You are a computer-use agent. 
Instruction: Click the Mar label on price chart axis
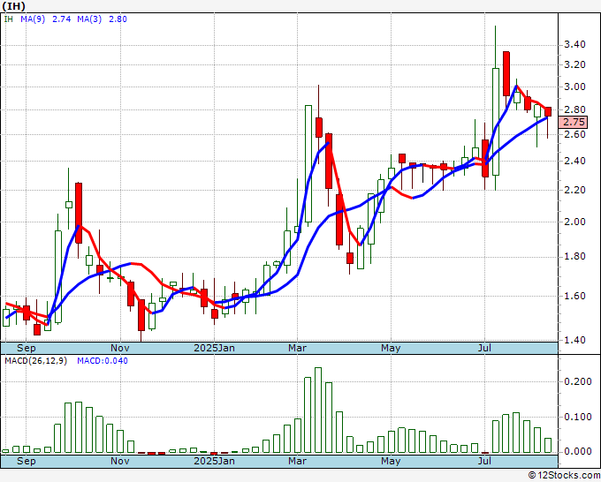pos(298,348)
